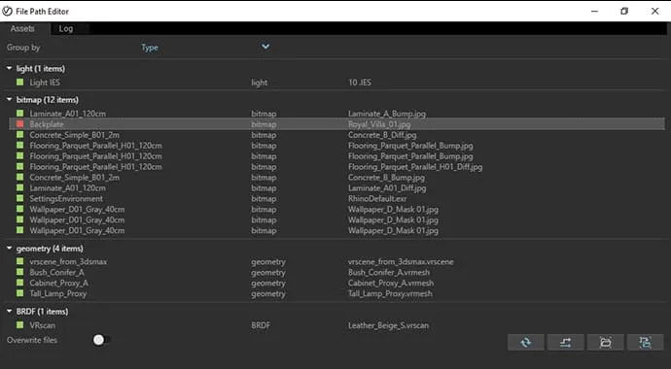Select the Light IES asset name
Image resolution: width=671 pixels, height=369 pixels.
coord(45,83)
